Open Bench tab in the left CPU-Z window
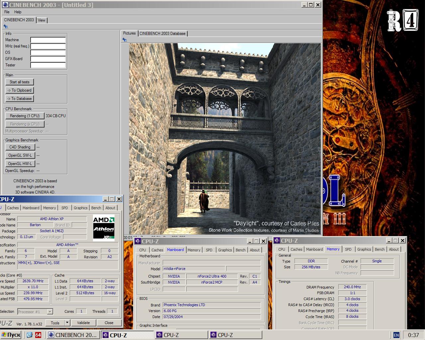 (96, 208)
